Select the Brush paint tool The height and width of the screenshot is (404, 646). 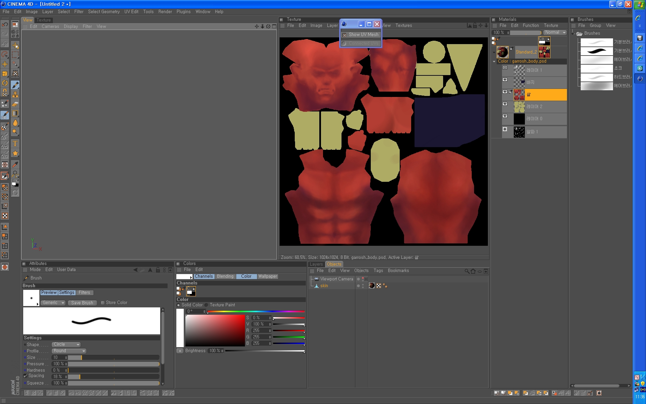(x=15, y=85)
